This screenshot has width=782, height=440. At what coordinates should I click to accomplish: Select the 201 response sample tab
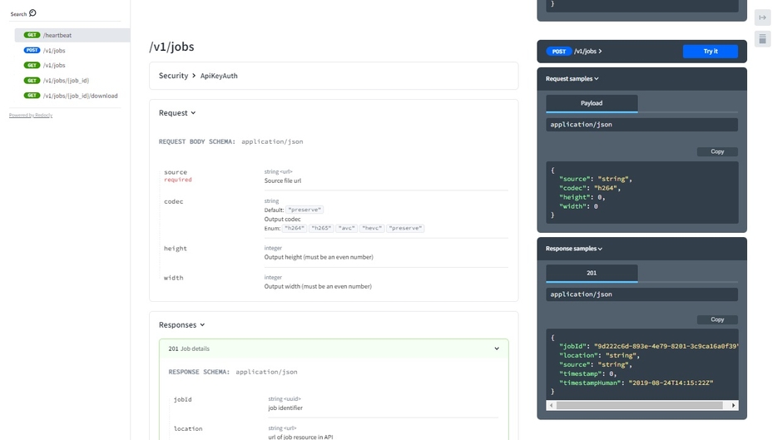(591, 273)
